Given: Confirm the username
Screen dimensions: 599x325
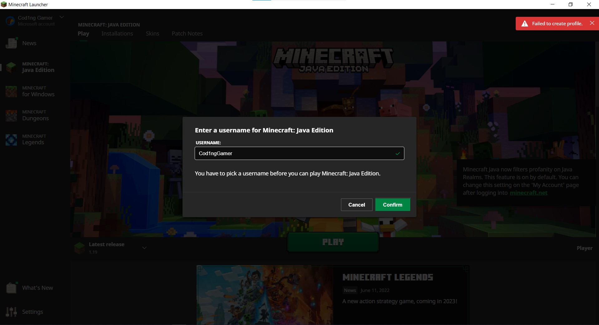Looking at the screenshot, I should click(x=392, y=205).
